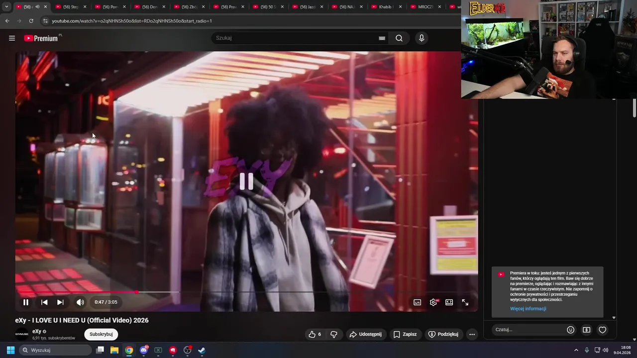Open the Windows Start menu

pos(10,350)
